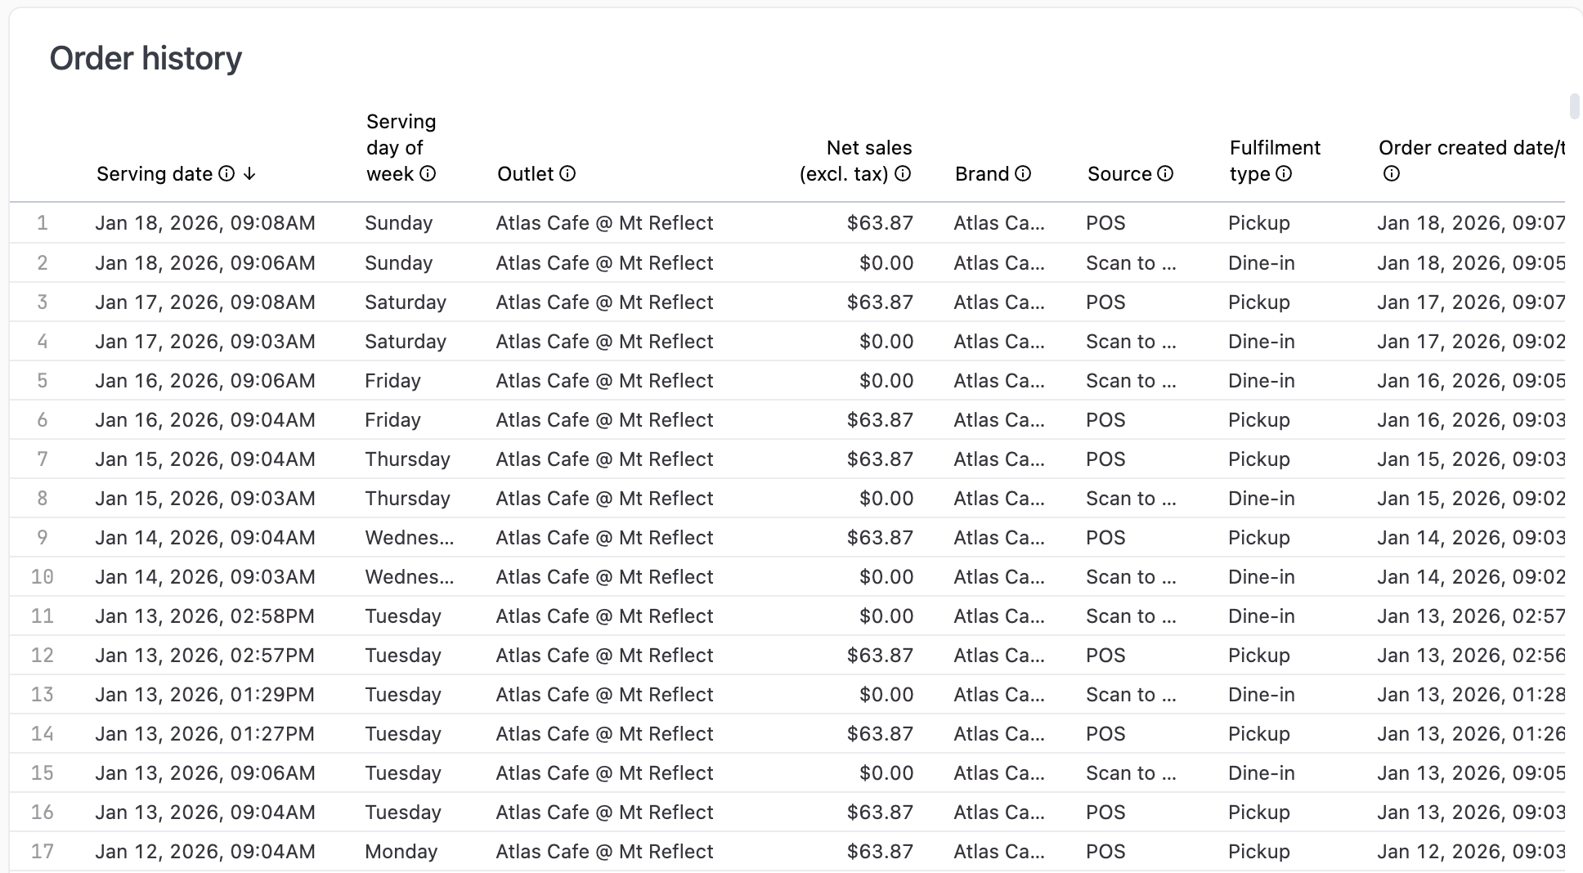Click the Net sales (excl. tax) info icon
1583x873 pixels.
(x=902, y=173)
